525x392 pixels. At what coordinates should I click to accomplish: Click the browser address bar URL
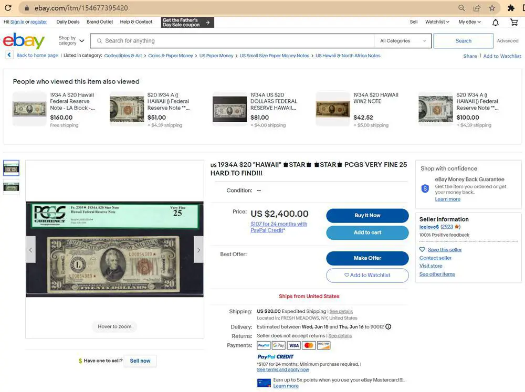[81, 8]
